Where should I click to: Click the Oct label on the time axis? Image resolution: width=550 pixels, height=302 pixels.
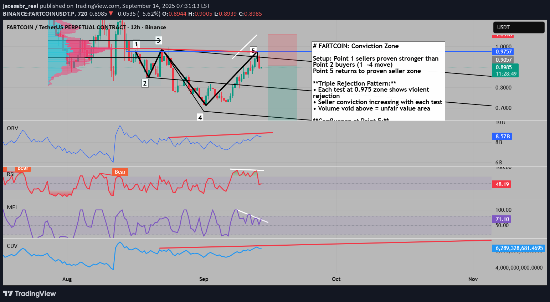(336, 279)
